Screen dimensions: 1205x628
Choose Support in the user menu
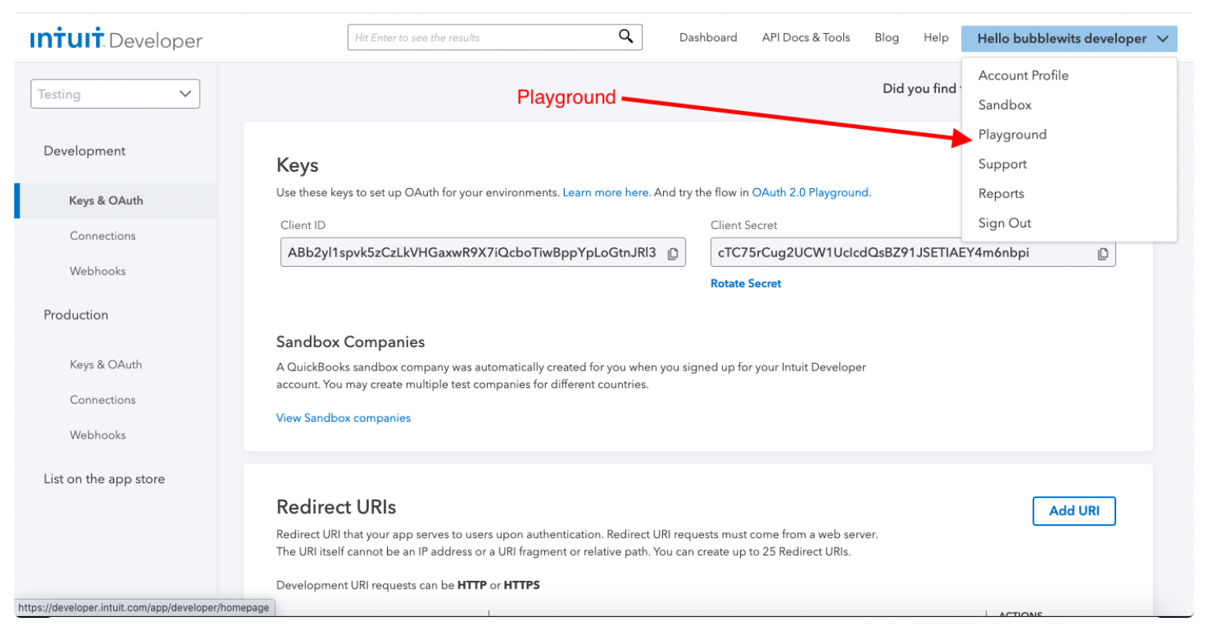[1002, 164]
